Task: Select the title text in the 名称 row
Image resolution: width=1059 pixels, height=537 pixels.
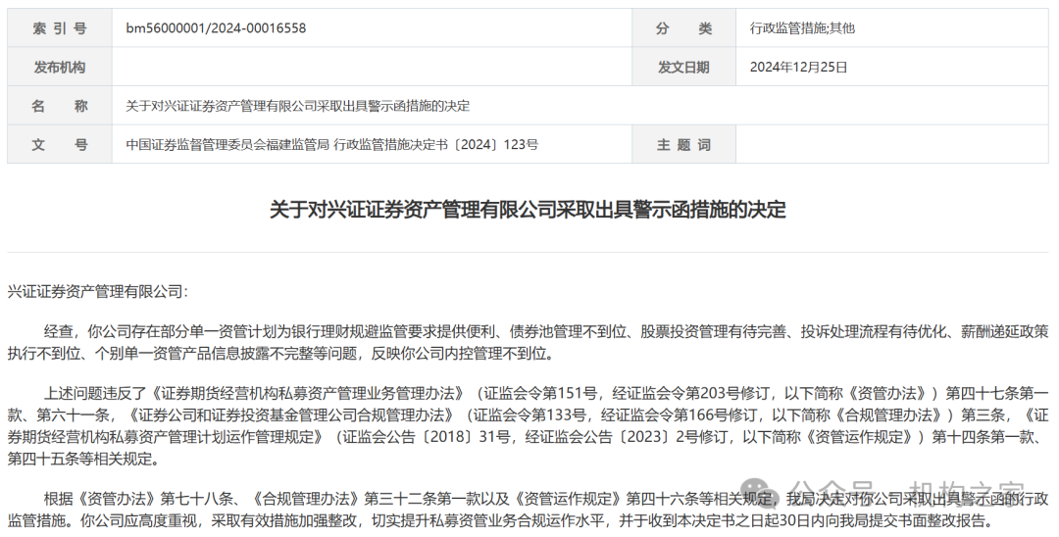Action: coord(298,106)
